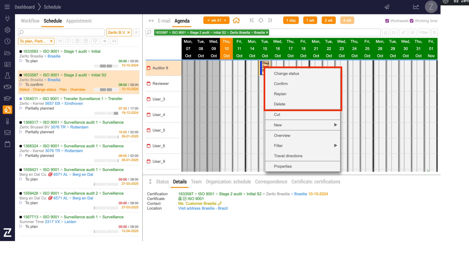Click the paper plane icon in header
This screenshot has width=469, height=265.
[x=387, y=7]
